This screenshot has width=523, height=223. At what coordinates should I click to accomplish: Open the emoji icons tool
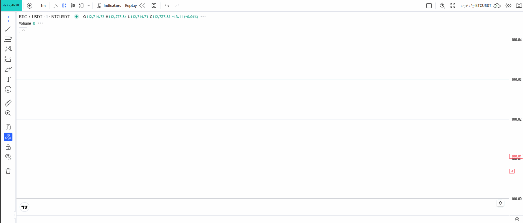click(x=8, y=89)
